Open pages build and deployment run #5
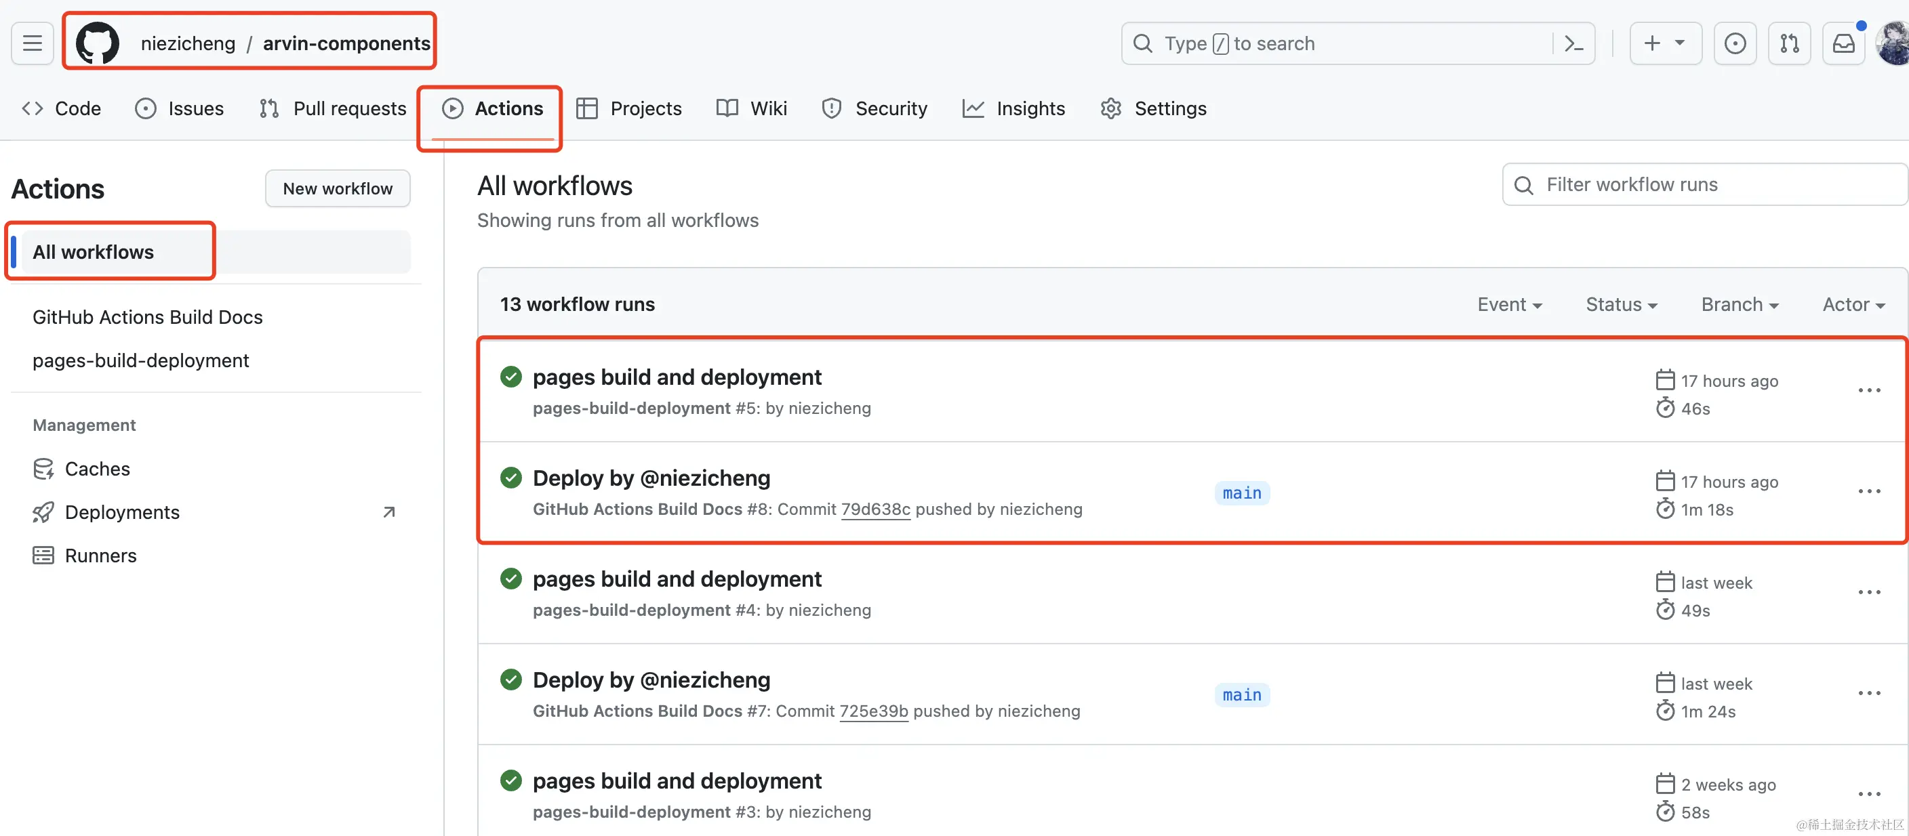This screenshot has width=1909, height=836. [x=677, y=377]
